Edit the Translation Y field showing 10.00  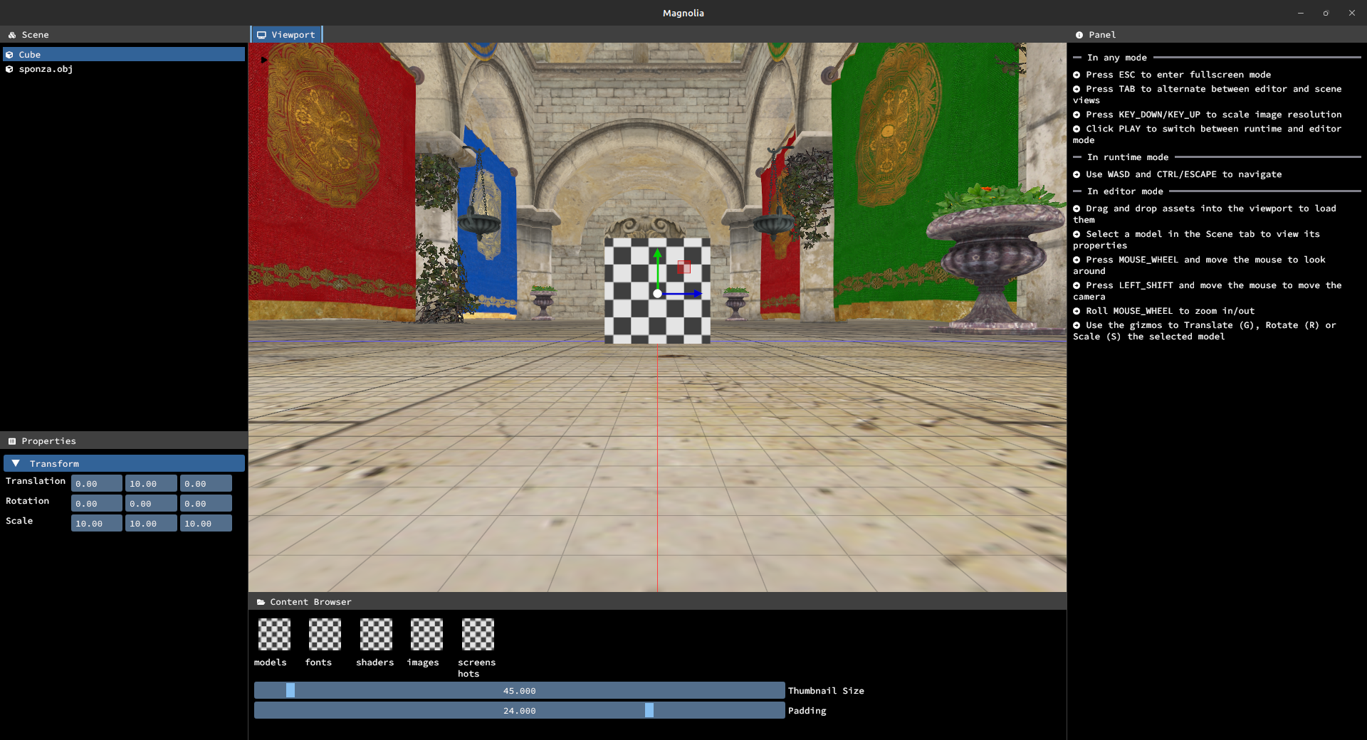pyautogui.click(x=151, y=484)
